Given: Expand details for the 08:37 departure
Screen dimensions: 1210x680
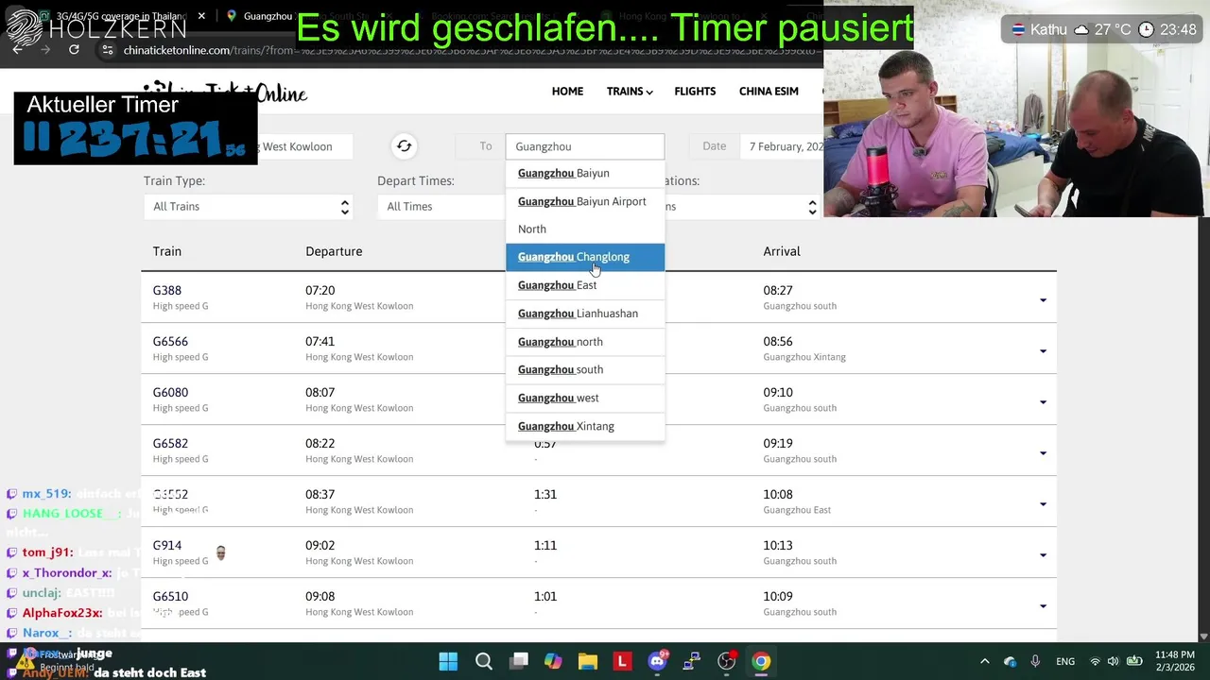Looking at the screenshot, I should point(1043,504).
